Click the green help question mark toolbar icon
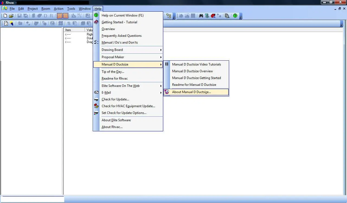 click(x=235, y=16)
